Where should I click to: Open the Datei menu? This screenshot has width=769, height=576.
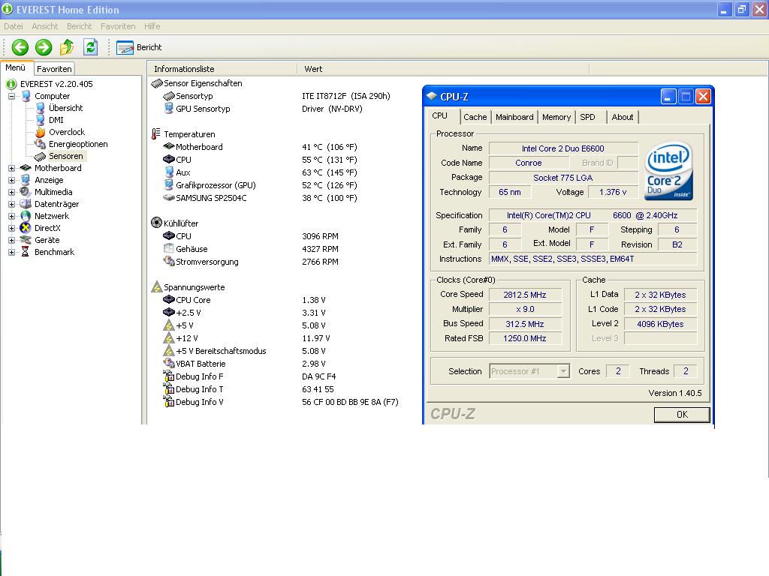(14, 26)
